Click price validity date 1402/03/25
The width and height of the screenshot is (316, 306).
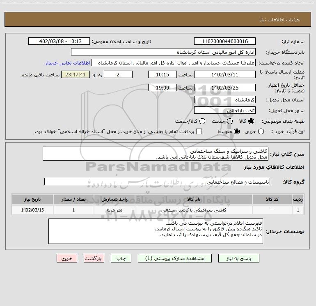[x=225, y=87]
